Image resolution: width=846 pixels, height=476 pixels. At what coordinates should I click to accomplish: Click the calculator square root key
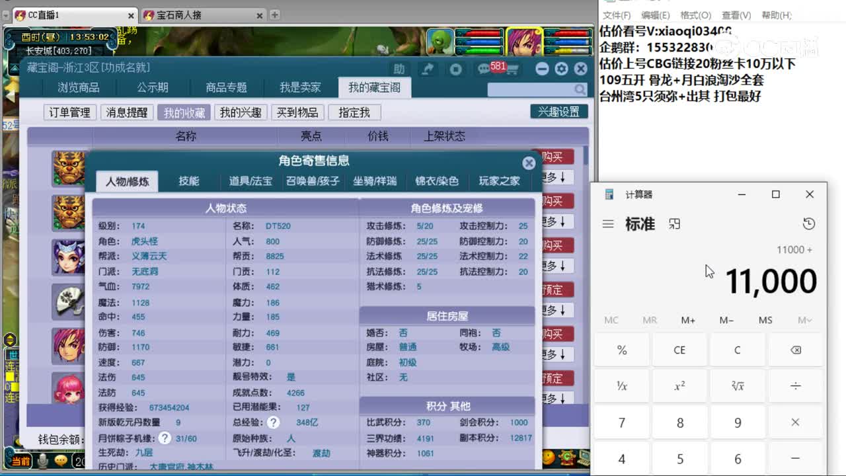738,386
